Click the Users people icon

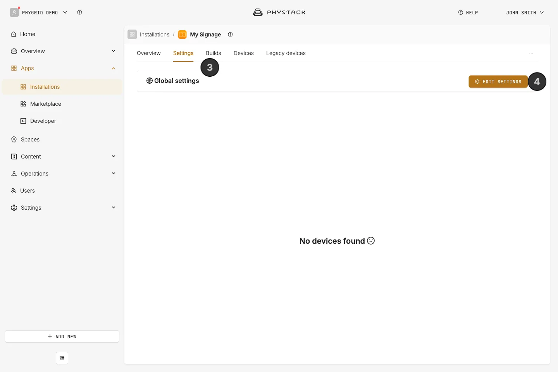[x=14, y=191]
